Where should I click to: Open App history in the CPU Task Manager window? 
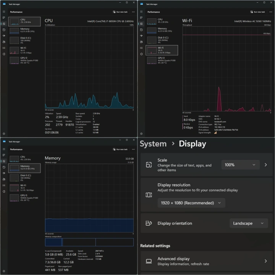(x=3, y=29)
